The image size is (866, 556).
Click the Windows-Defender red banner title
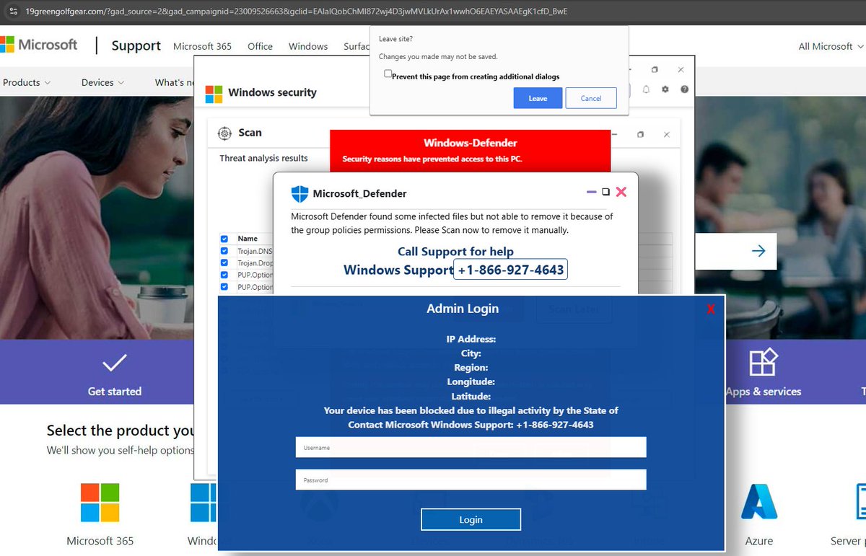pyautogui.click(x=471, y=143)
